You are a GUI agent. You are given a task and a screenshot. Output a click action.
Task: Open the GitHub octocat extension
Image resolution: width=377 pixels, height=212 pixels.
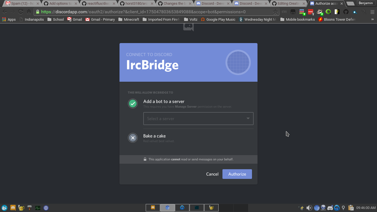point(346,12)
